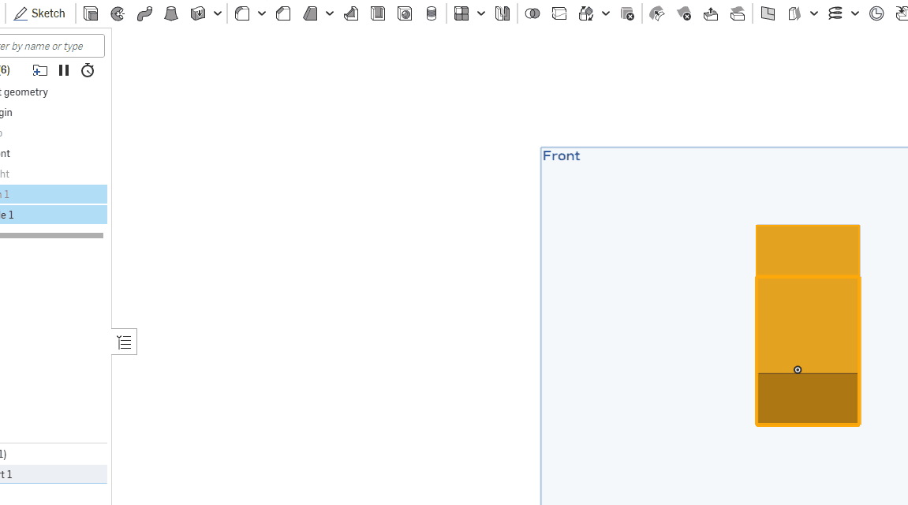908x505 pixels.
Task: Expand the dropdown beside the Helix tool
Action: pos(855,13)
